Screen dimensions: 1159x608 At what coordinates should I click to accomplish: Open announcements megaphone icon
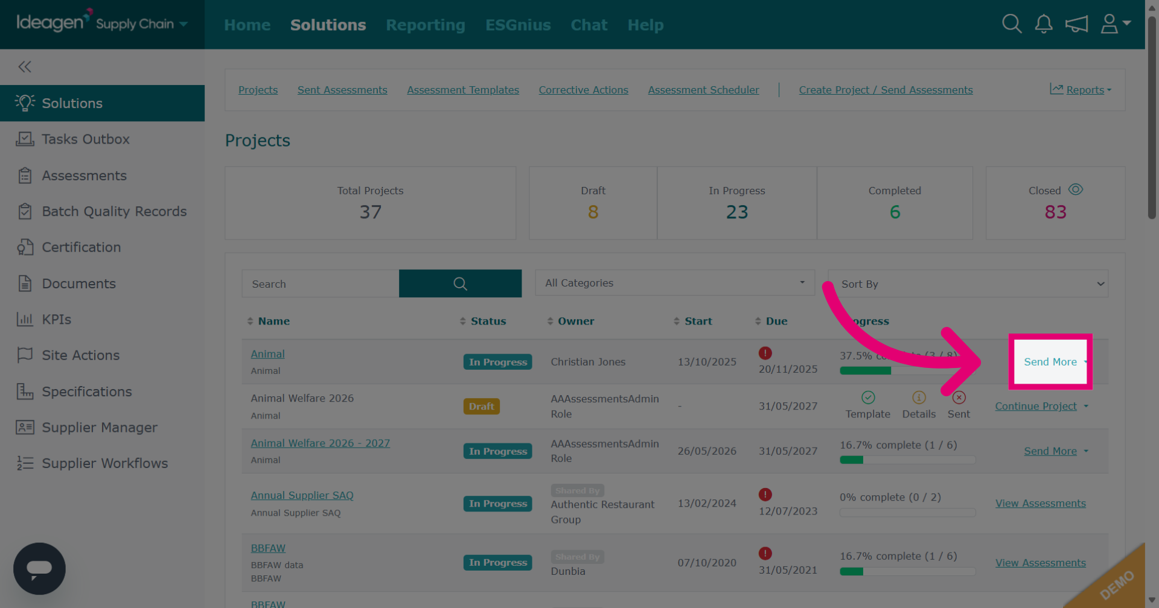pos(1076,24)
